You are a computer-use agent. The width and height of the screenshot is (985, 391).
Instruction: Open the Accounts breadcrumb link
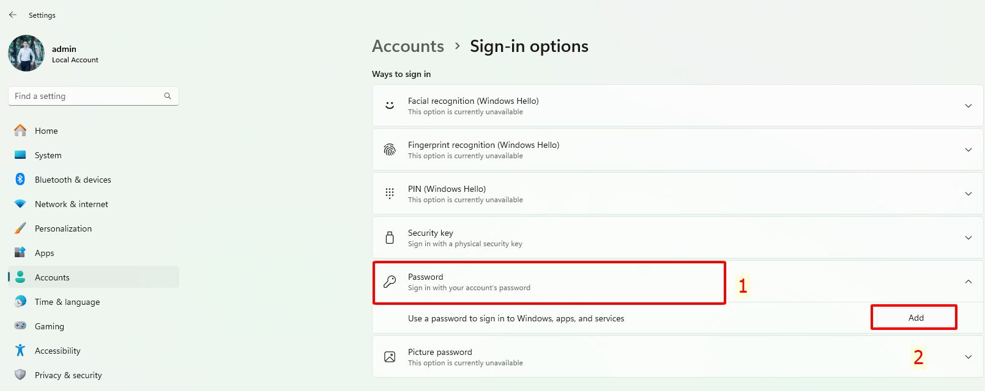(407, 46)
